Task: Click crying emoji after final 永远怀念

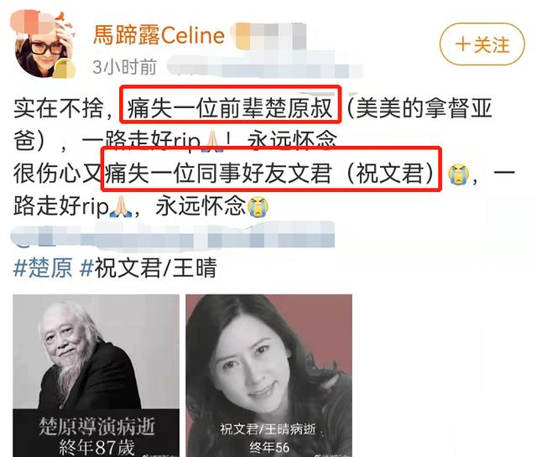Action: tap(258, 207)
